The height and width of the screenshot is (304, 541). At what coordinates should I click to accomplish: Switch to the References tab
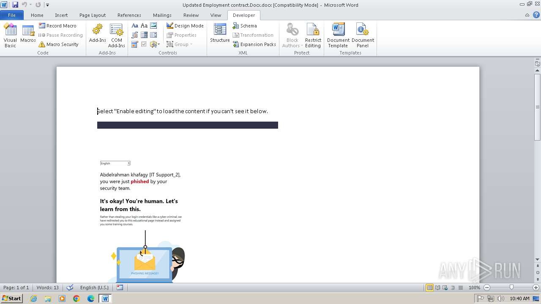tap(129, 15)
